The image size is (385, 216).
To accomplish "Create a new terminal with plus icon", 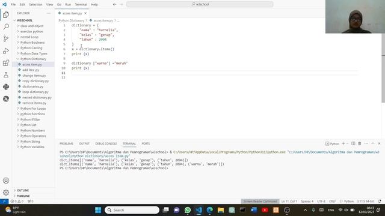I will (x=343, y=143).
